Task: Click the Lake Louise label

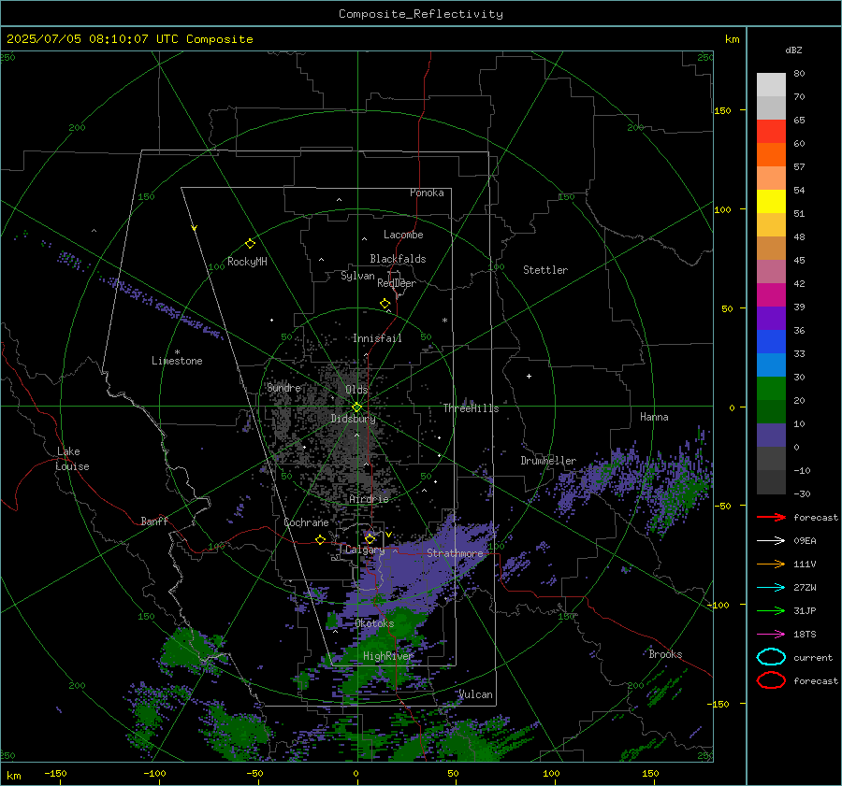Action: 73,459
